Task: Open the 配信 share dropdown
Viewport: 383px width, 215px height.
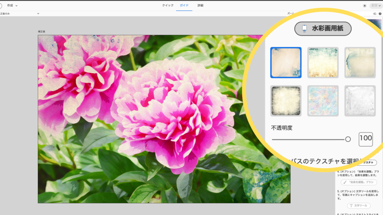Action: (376, 5)
